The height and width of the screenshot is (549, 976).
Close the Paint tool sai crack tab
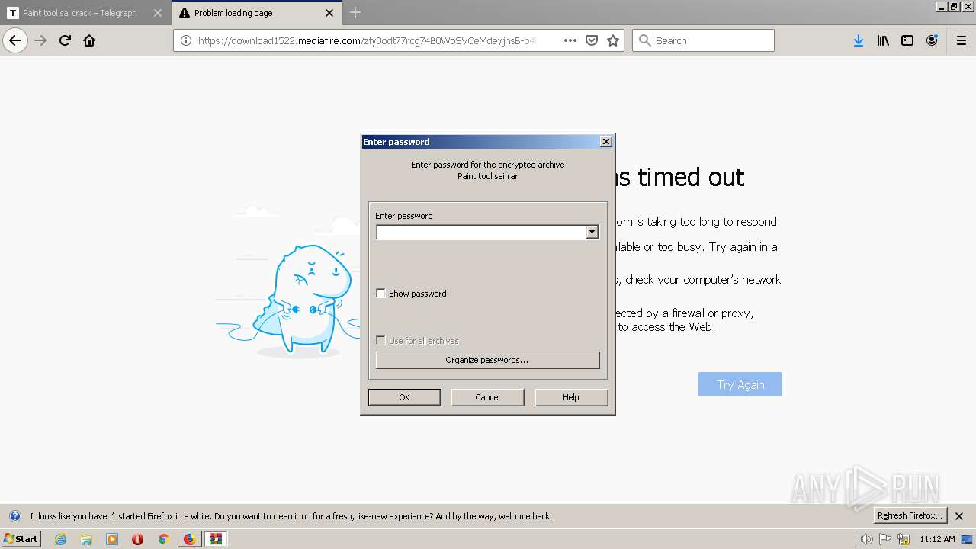click(x=158, y=13)
